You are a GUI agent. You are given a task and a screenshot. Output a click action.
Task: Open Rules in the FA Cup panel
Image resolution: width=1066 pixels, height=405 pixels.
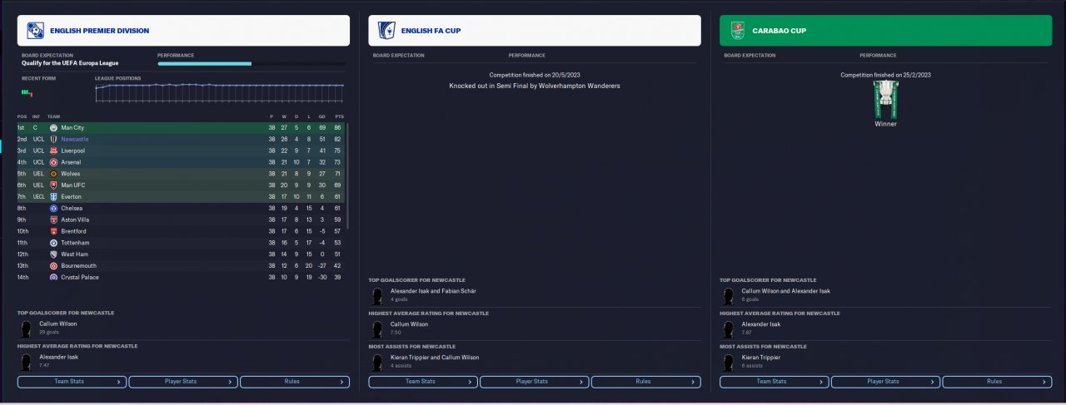pos(646,382)
